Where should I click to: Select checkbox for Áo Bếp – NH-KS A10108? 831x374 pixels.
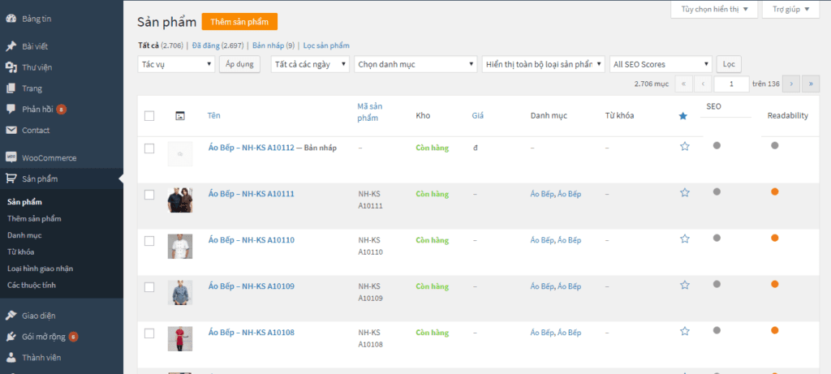(149, 333)
